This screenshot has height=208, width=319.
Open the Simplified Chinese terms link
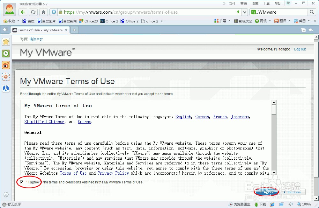point(44,121)
